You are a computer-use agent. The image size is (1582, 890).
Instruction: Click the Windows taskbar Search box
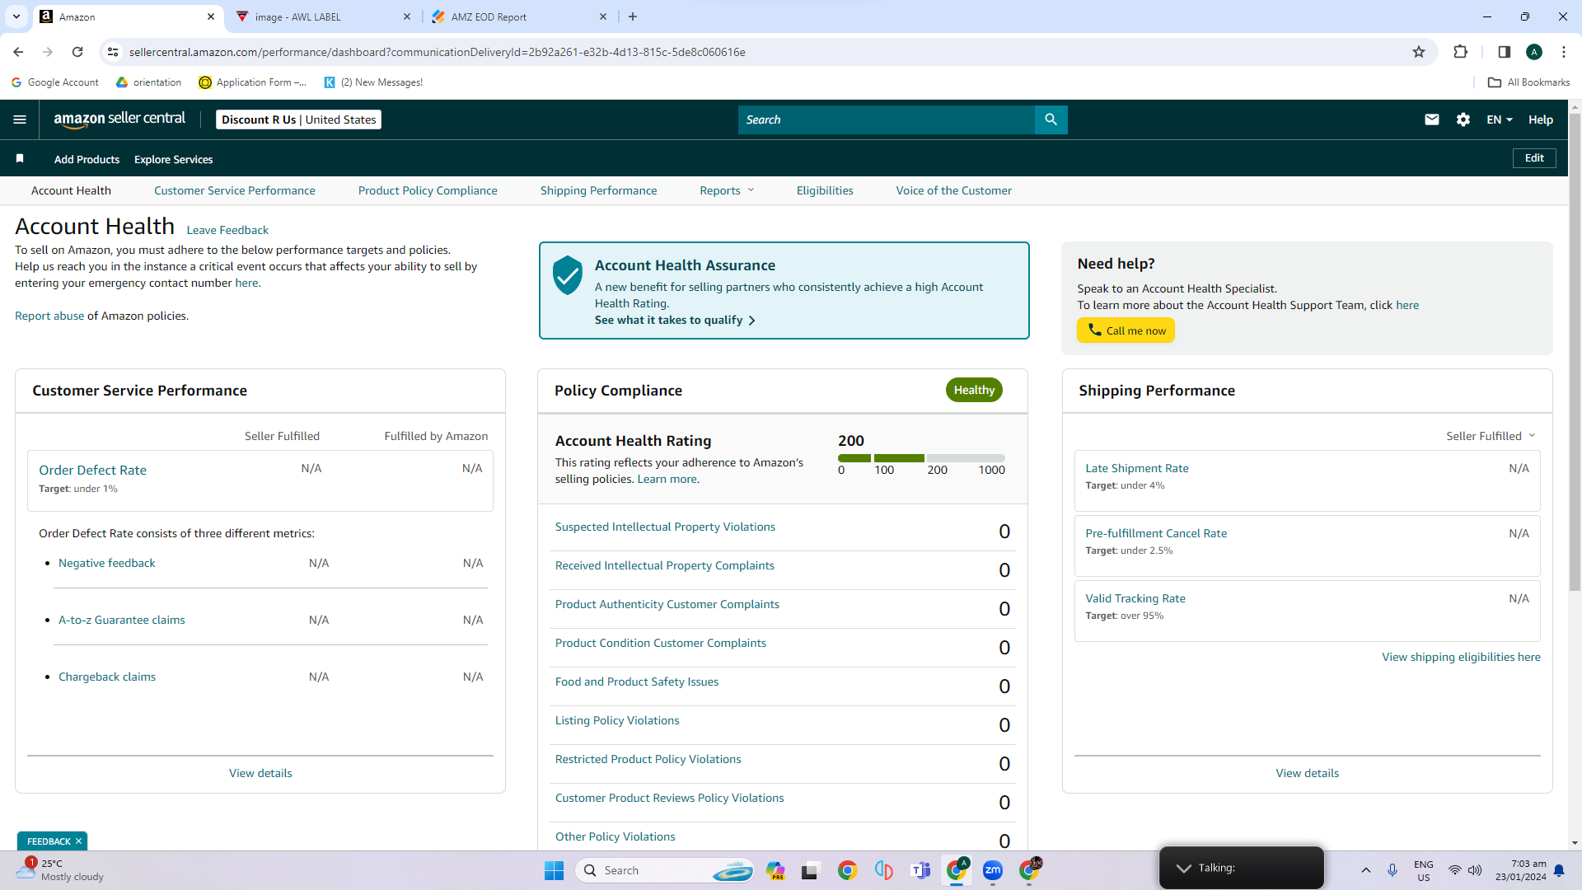[x=664, y=870]
